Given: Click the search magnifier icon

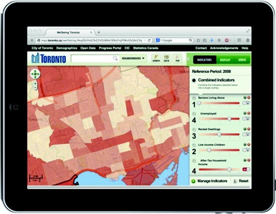Looking at the screenshot, I should point(115,58).
